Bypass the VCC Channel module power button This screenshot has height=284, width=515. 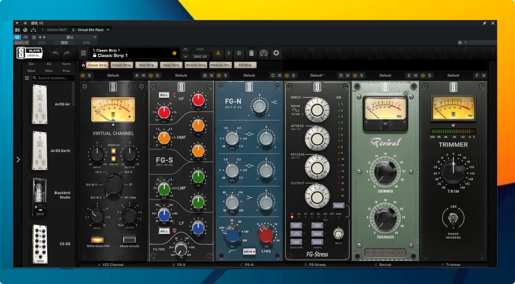click(x=83, y=75)
